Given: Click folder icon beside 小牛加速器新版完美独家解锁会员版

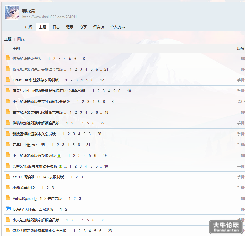Looking at the screenshot, I should point(8,101).
